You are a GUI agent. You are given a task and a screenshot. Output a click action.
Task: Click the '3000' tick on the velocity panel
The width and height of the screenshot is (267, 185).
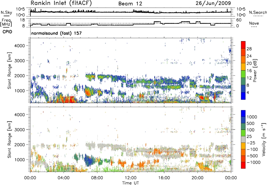coord(20,130)
